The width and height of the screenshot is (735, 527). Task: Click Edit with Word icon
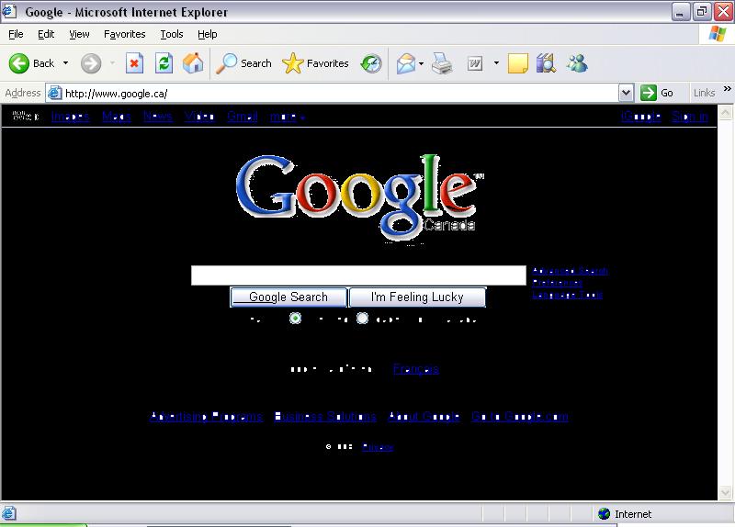click(475, 63)
